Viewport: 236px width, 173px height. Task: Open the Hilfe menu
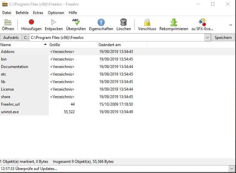click(x=73, y=13)
